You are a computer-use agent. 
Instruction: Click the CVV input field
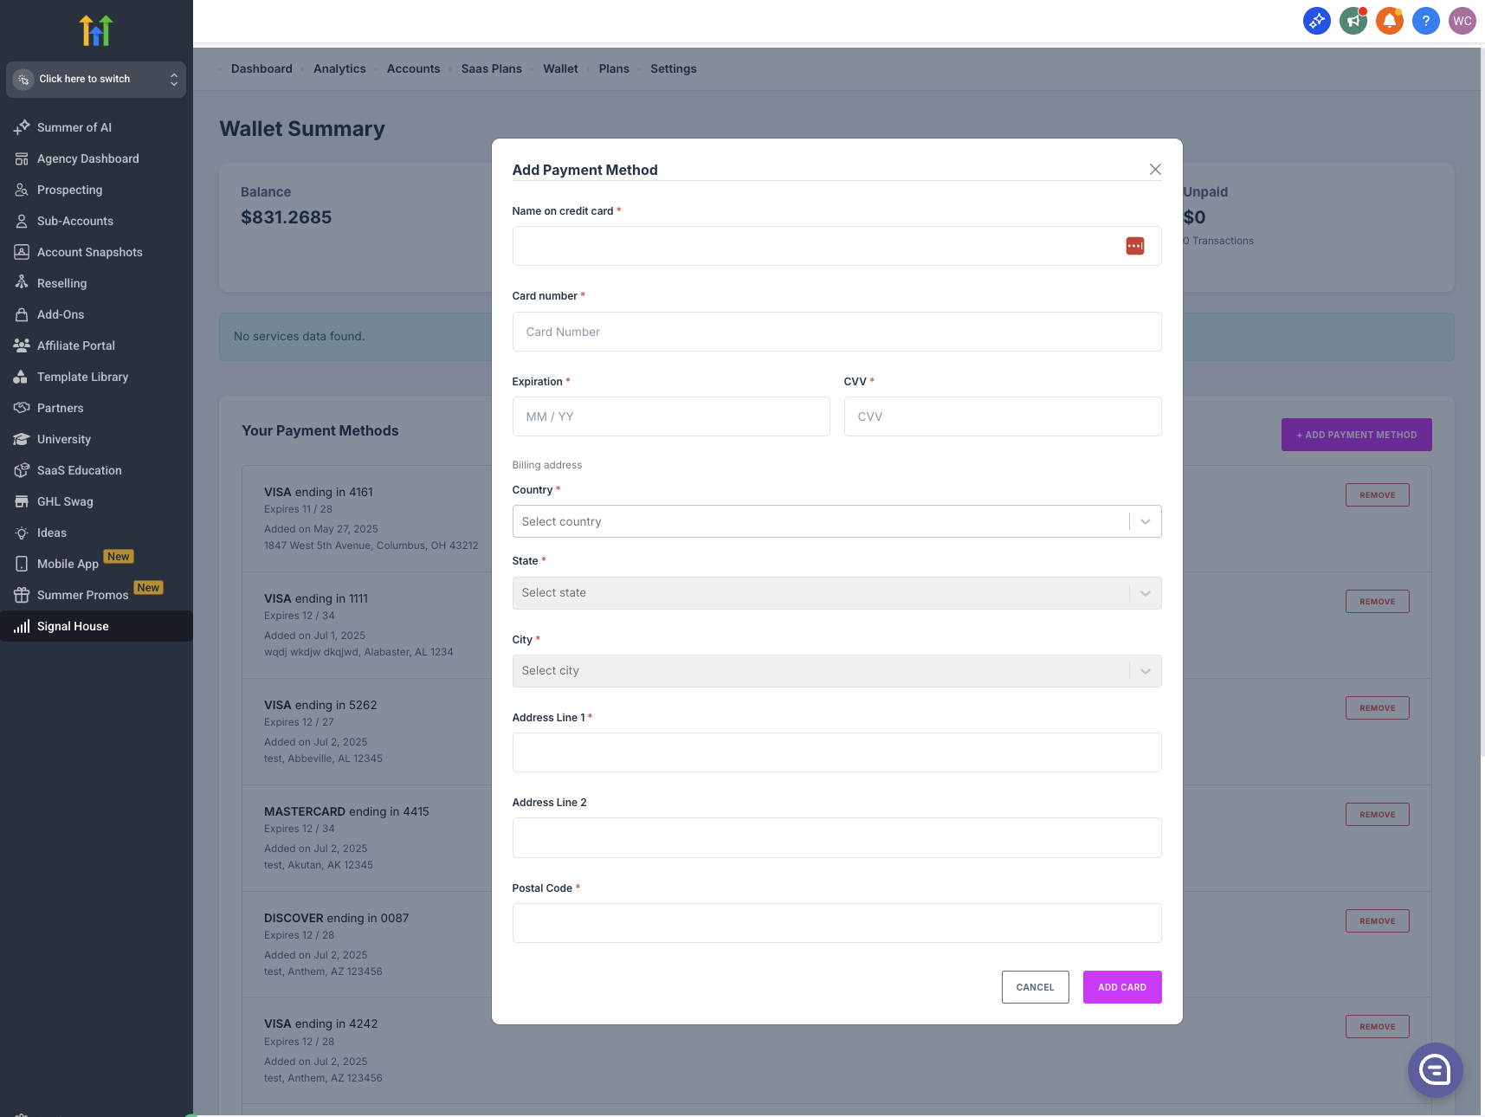(1003, 416)
